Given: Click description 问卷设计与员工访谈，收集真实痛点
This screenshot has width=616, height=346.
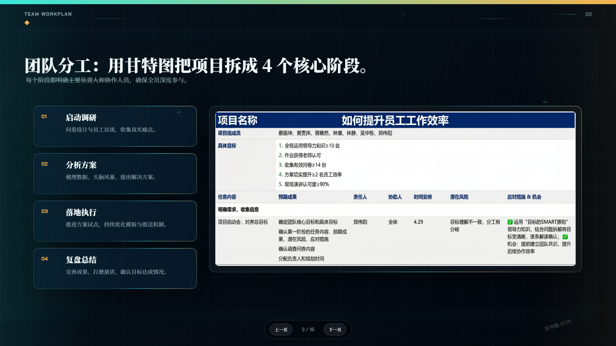Looking at the screenshot, I should point(111,130).
